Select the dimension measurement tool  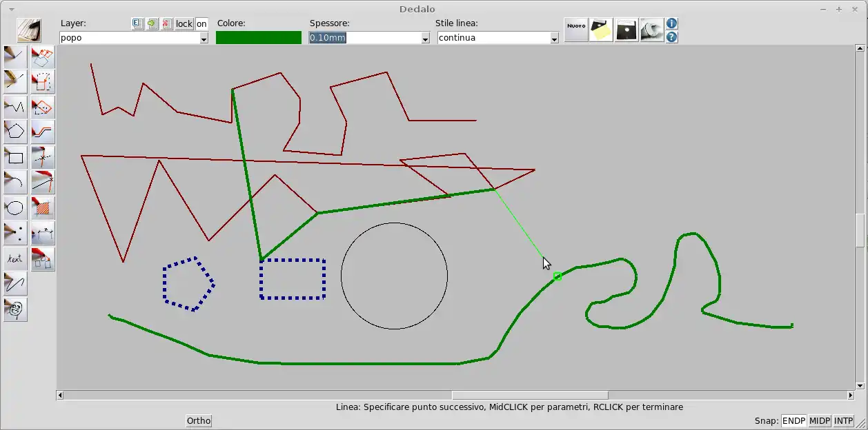tap(43, 233)
